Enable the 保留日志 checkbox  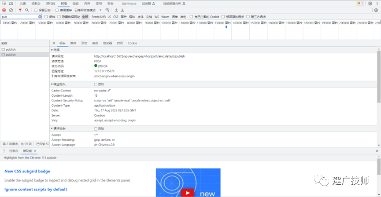36,10
